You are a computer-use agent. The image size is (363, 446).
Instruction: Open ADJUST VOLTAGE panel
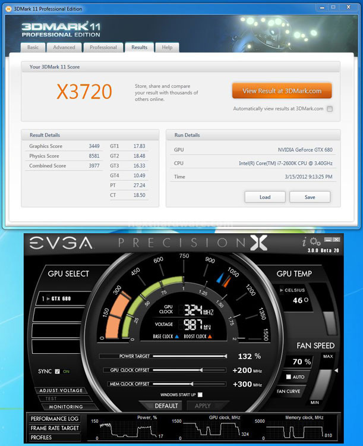pyautogui.click(x=61, y=391)
